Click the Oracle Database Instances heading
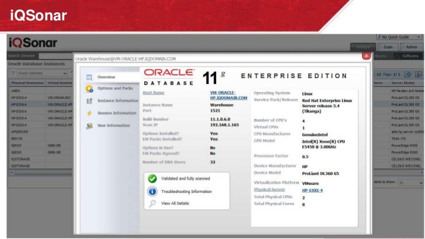 pos(36,64)
